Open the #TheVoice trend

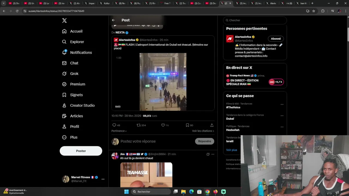(x=233, y=108)
